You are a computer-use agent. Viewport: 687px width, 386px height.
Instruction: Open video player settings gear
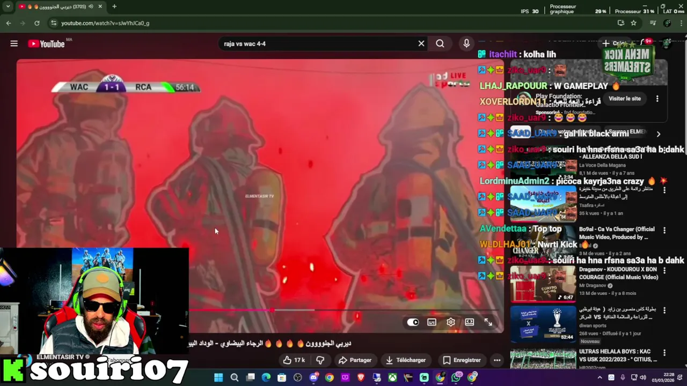[451, 322]
